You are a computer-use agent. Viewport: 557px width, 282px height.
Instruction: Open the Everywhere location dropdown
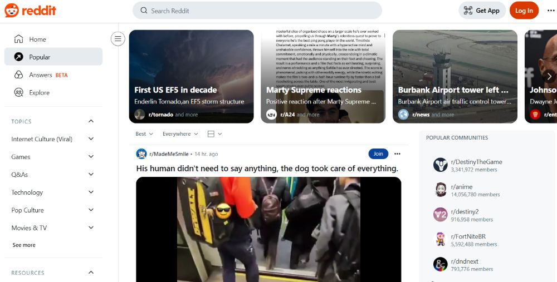[180, 134]
